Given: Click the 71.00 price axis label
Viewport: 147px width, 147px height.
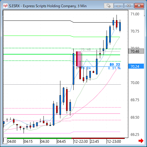Looking at the screenshot, I should [135, 14].
